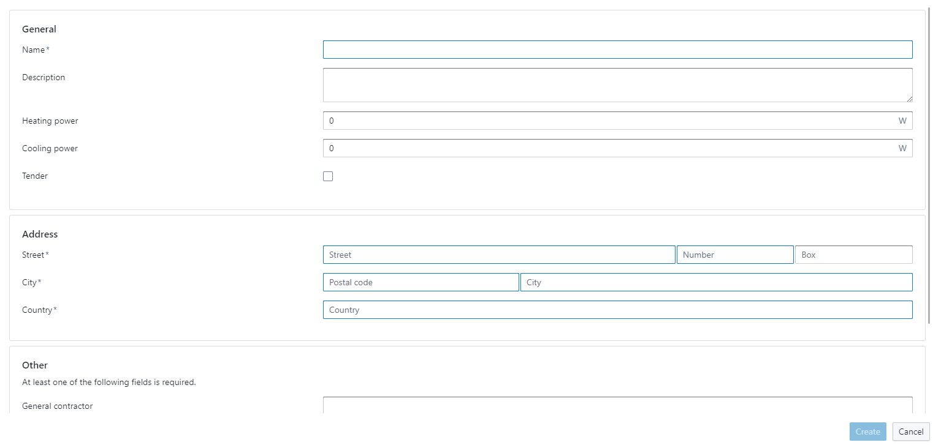933x445 pixels.
Task: Focus the house Number field
Action: point(735,255)
